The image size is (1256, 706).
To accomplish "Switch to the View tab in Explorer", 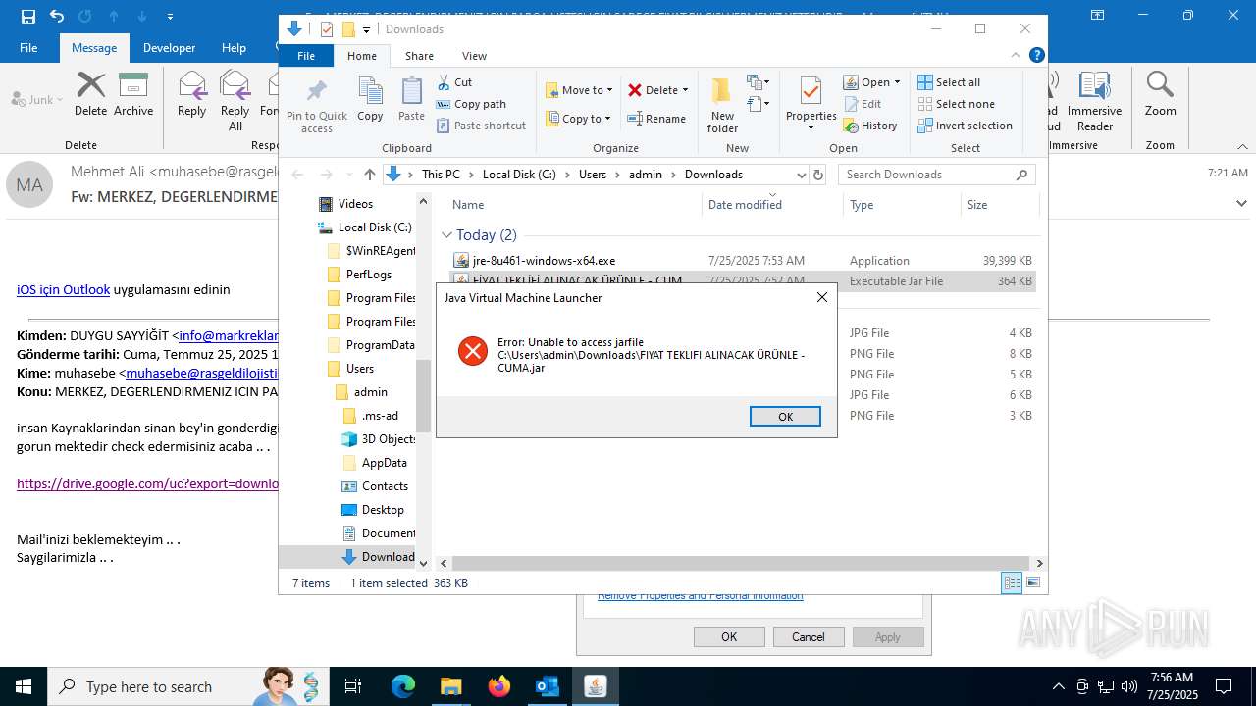I will pos(474,56).
